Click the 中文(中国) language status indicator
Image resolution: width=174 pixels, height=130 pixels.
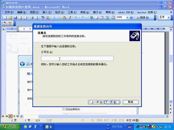[133, 120]
